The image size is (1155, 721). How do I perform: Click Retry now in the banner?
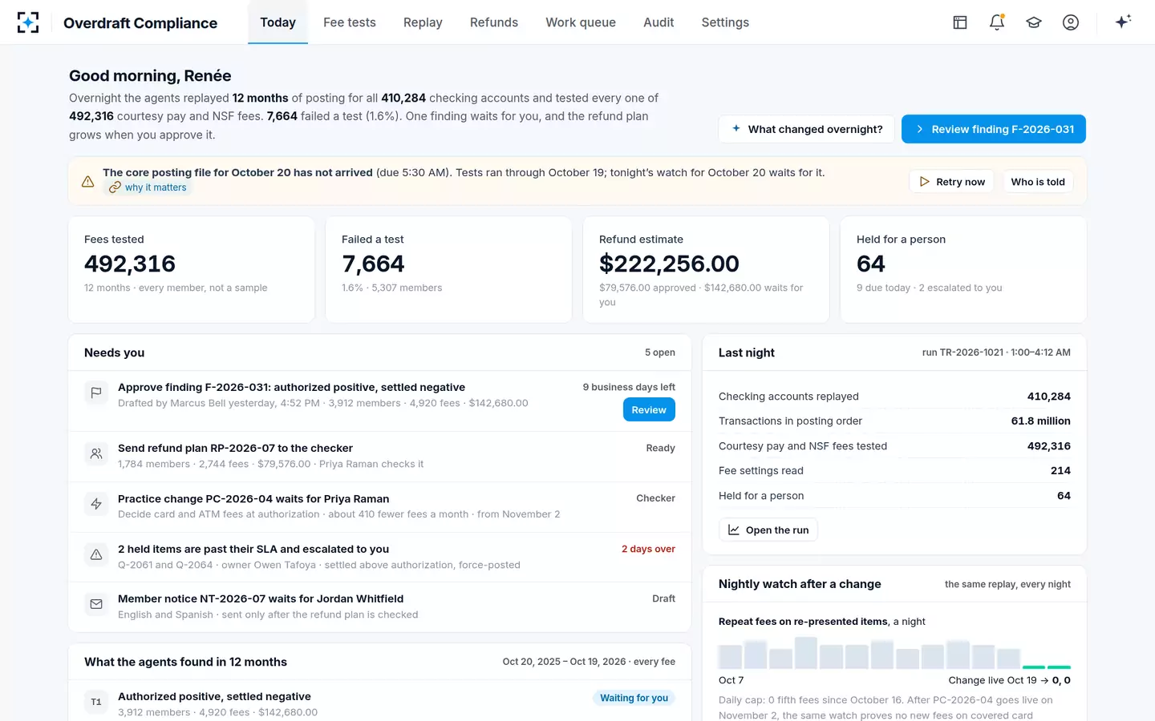pos(952,182)
